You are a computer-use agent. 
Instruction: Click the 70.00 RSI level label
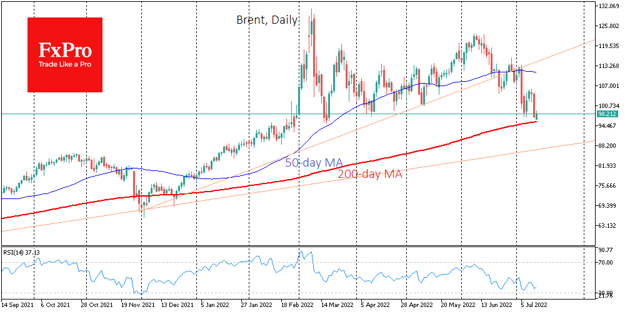[606, 263]
